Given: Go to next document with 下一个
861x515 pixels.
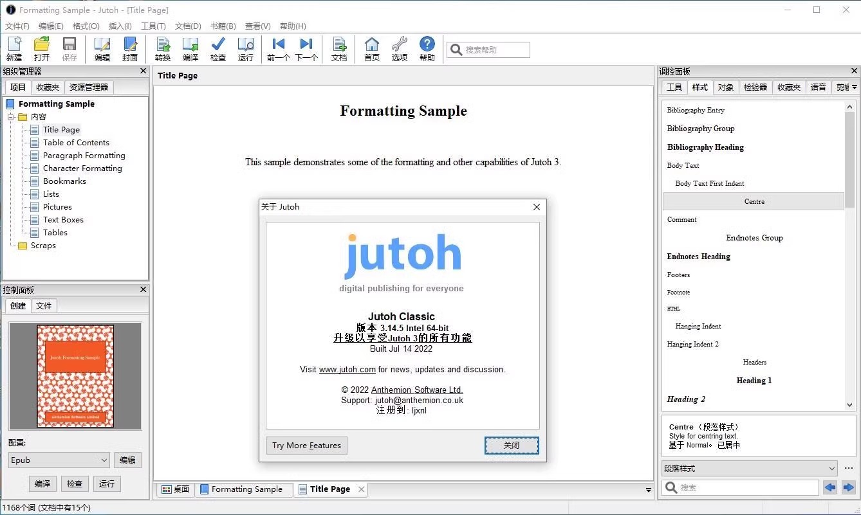Looking at the screenshot, I should point(306,49).
